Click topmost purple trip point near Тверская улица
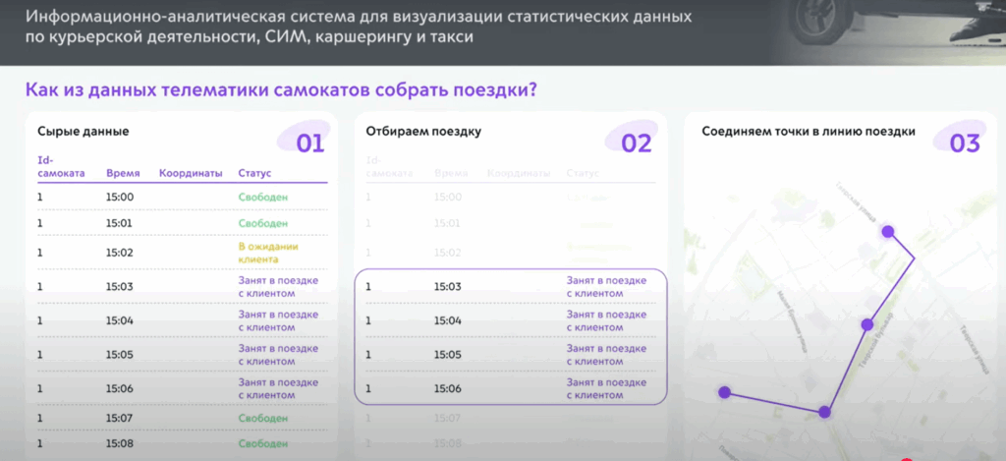The image size is (1006, 461). coord(888,232)
